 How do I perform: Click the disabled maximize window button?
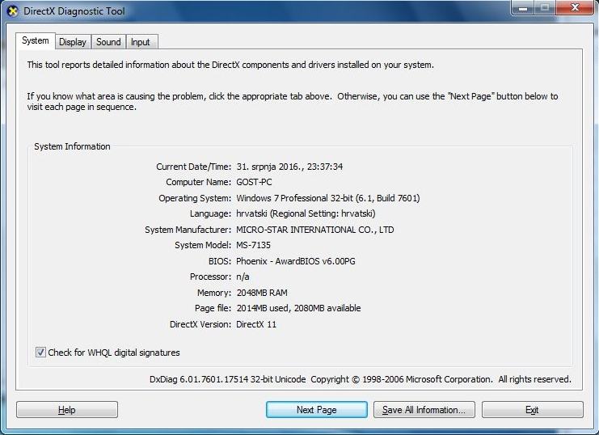pos(545,7)
